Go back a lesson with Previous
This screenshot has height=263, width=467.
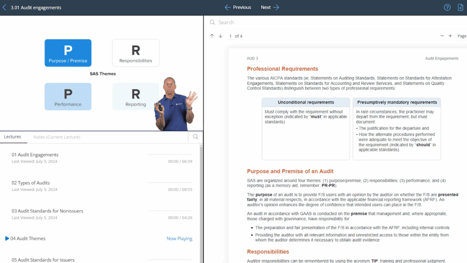(237, 7)
